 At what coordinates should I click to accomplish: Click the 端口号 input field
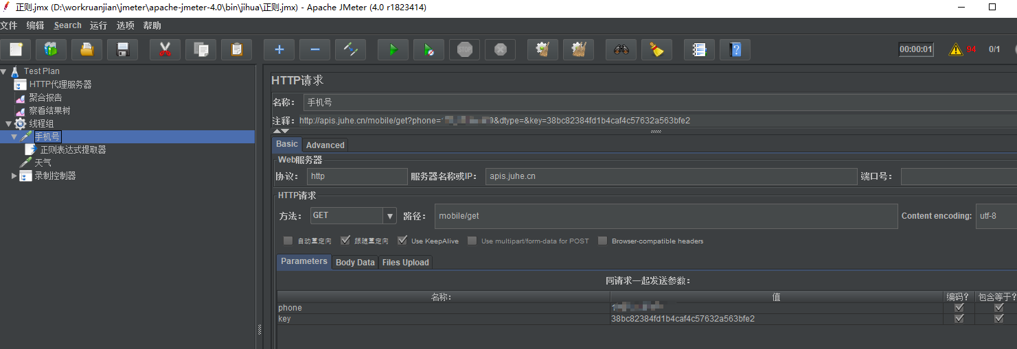pyautogui.click(x=959, y=176)
